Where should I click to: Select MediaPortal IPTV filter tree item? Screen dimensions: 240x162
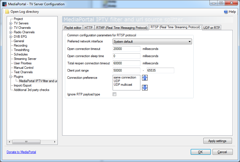pos(38,81)
